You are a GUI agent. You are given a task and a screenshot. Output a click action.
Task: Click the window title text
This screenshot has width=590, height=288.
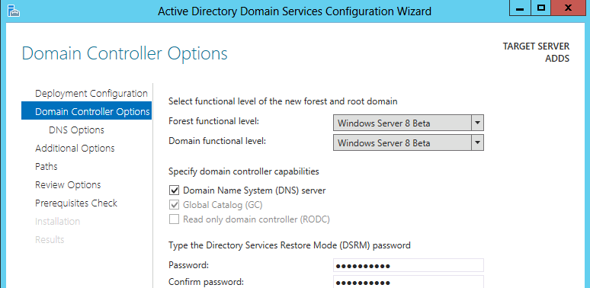[x=295, y=11]
